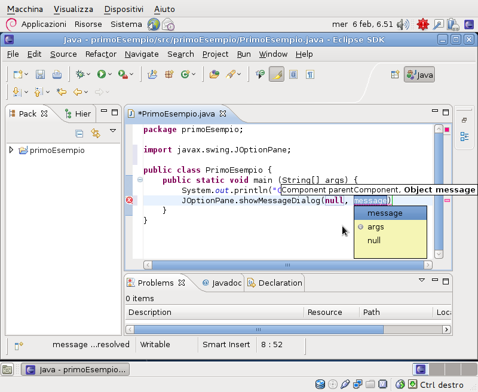Click the Description column header
This screenshot has height=392, width=478.
point(215,312)
